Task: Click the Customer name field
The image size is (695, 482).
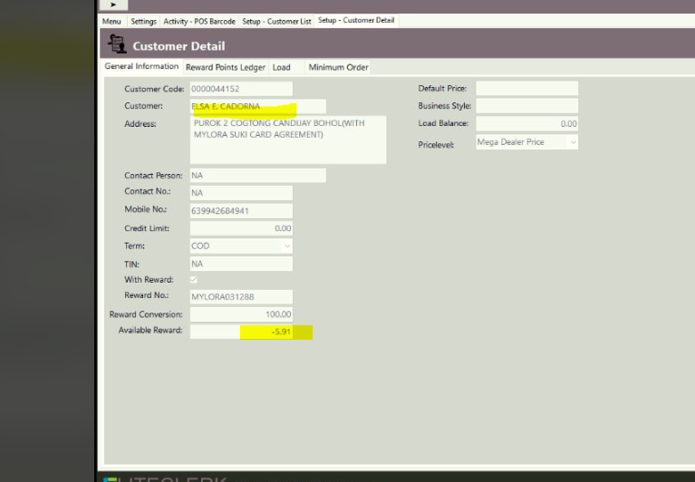Action: point(257,106)
